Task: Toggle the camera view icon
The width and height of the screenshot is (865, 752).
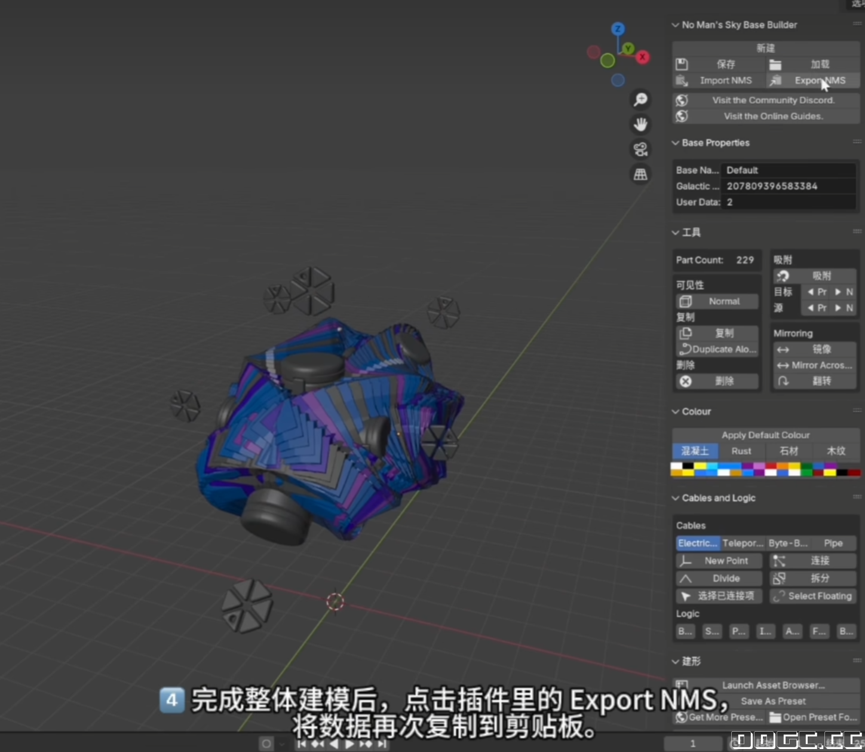Action: (x=640, y=149)
